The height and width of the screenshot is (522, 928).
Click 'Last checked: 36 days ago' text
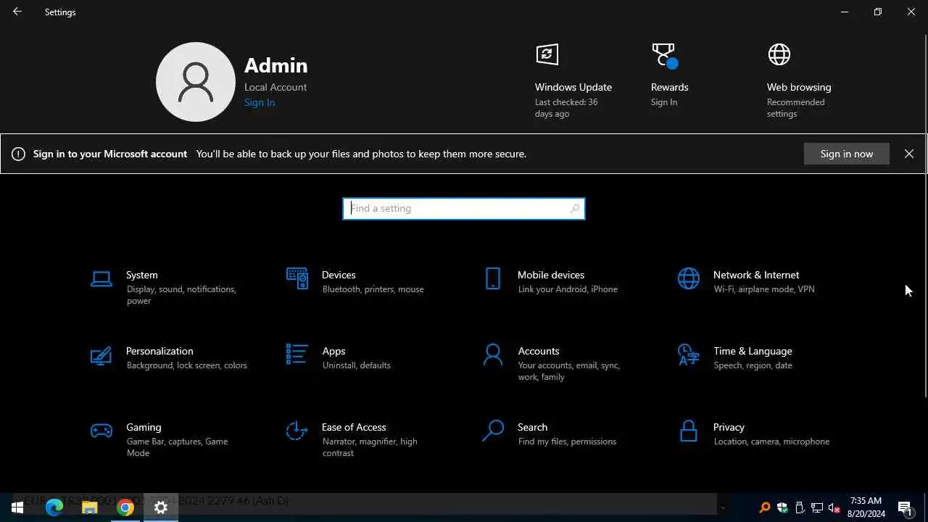point(566,108)
